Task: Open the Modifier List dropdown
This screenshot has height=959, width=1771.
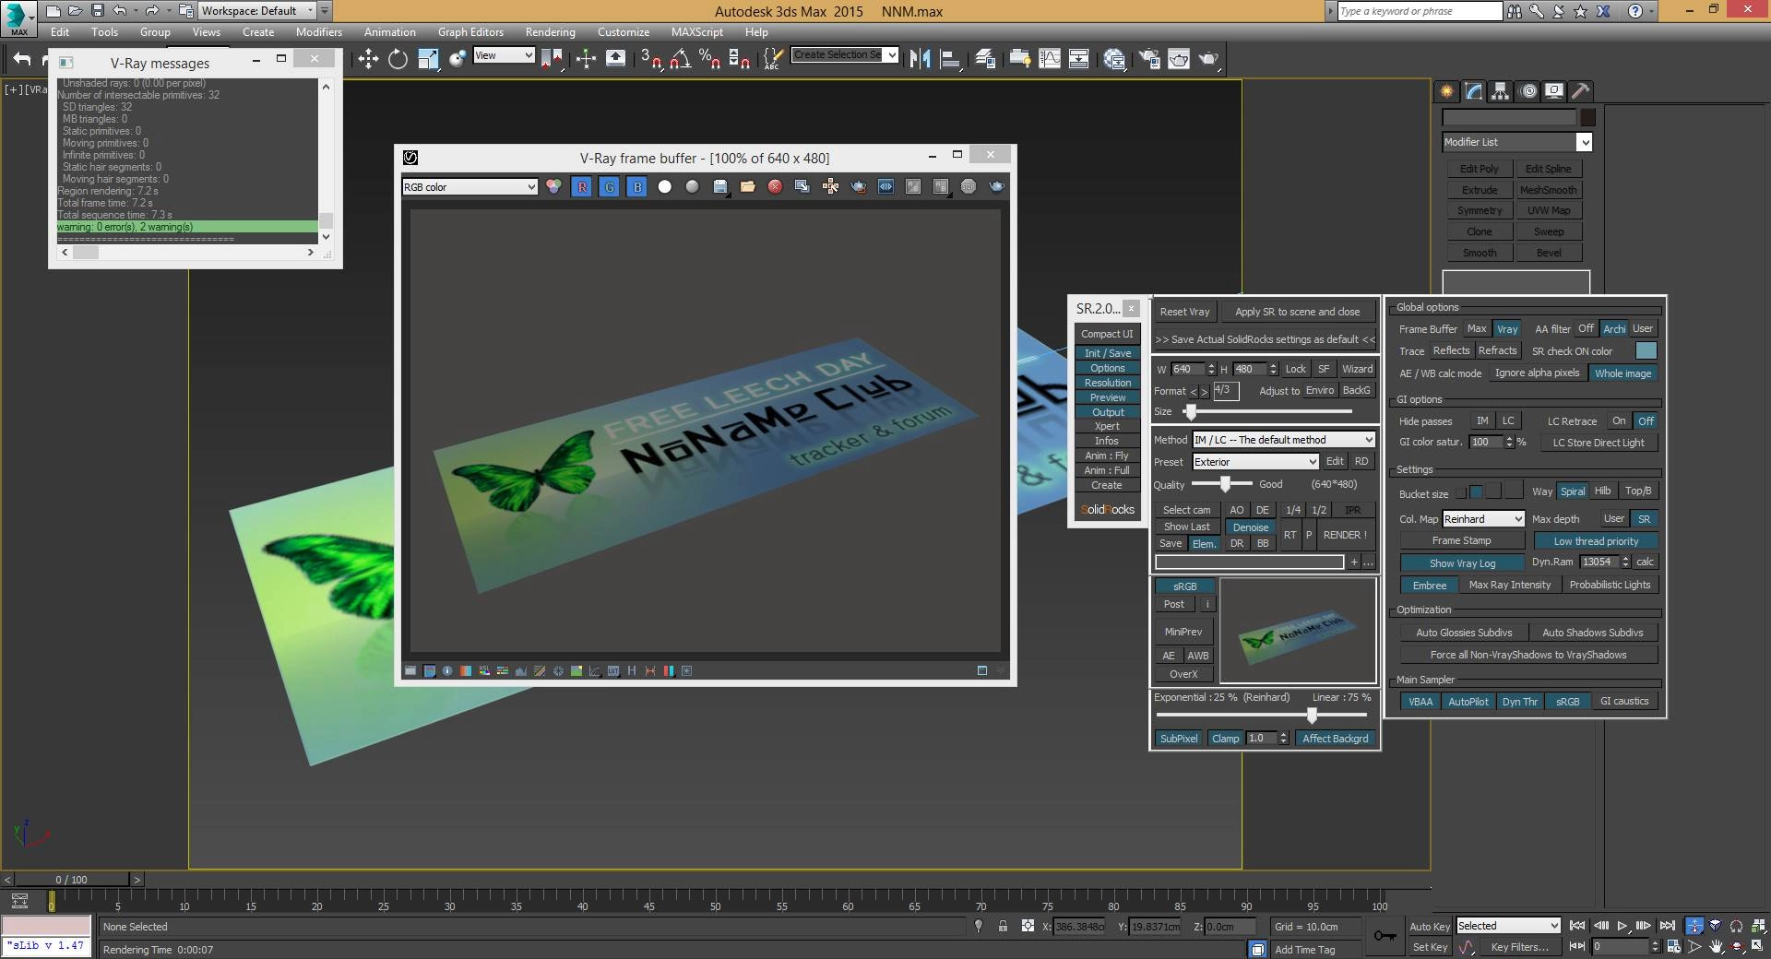Action: pyautogui.click(x=1517, y=142)
